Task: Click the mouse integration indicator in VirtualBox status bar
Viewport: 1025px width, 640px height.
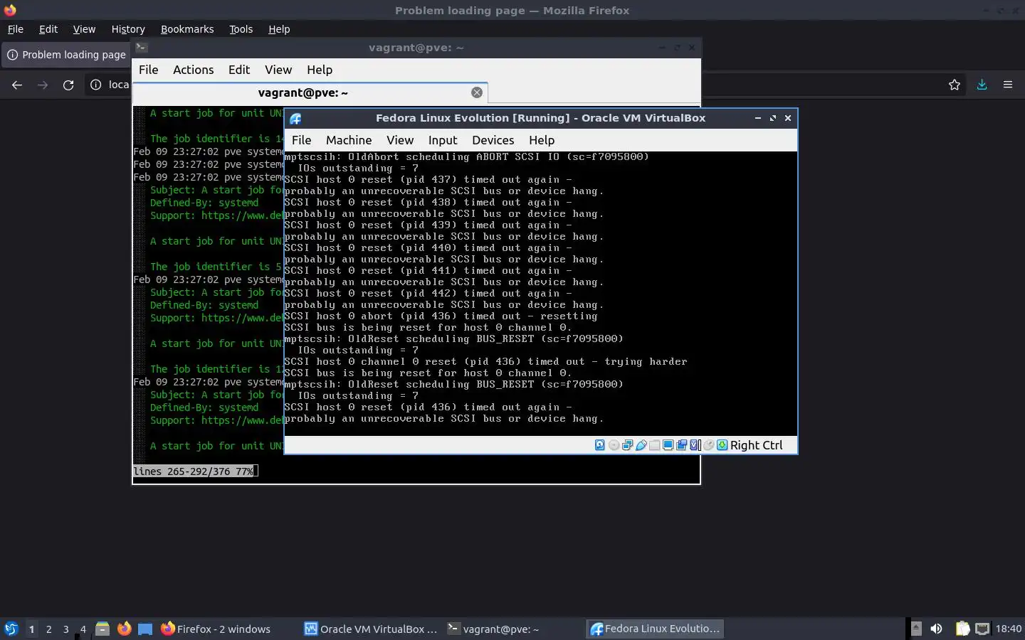Action: 709,445
